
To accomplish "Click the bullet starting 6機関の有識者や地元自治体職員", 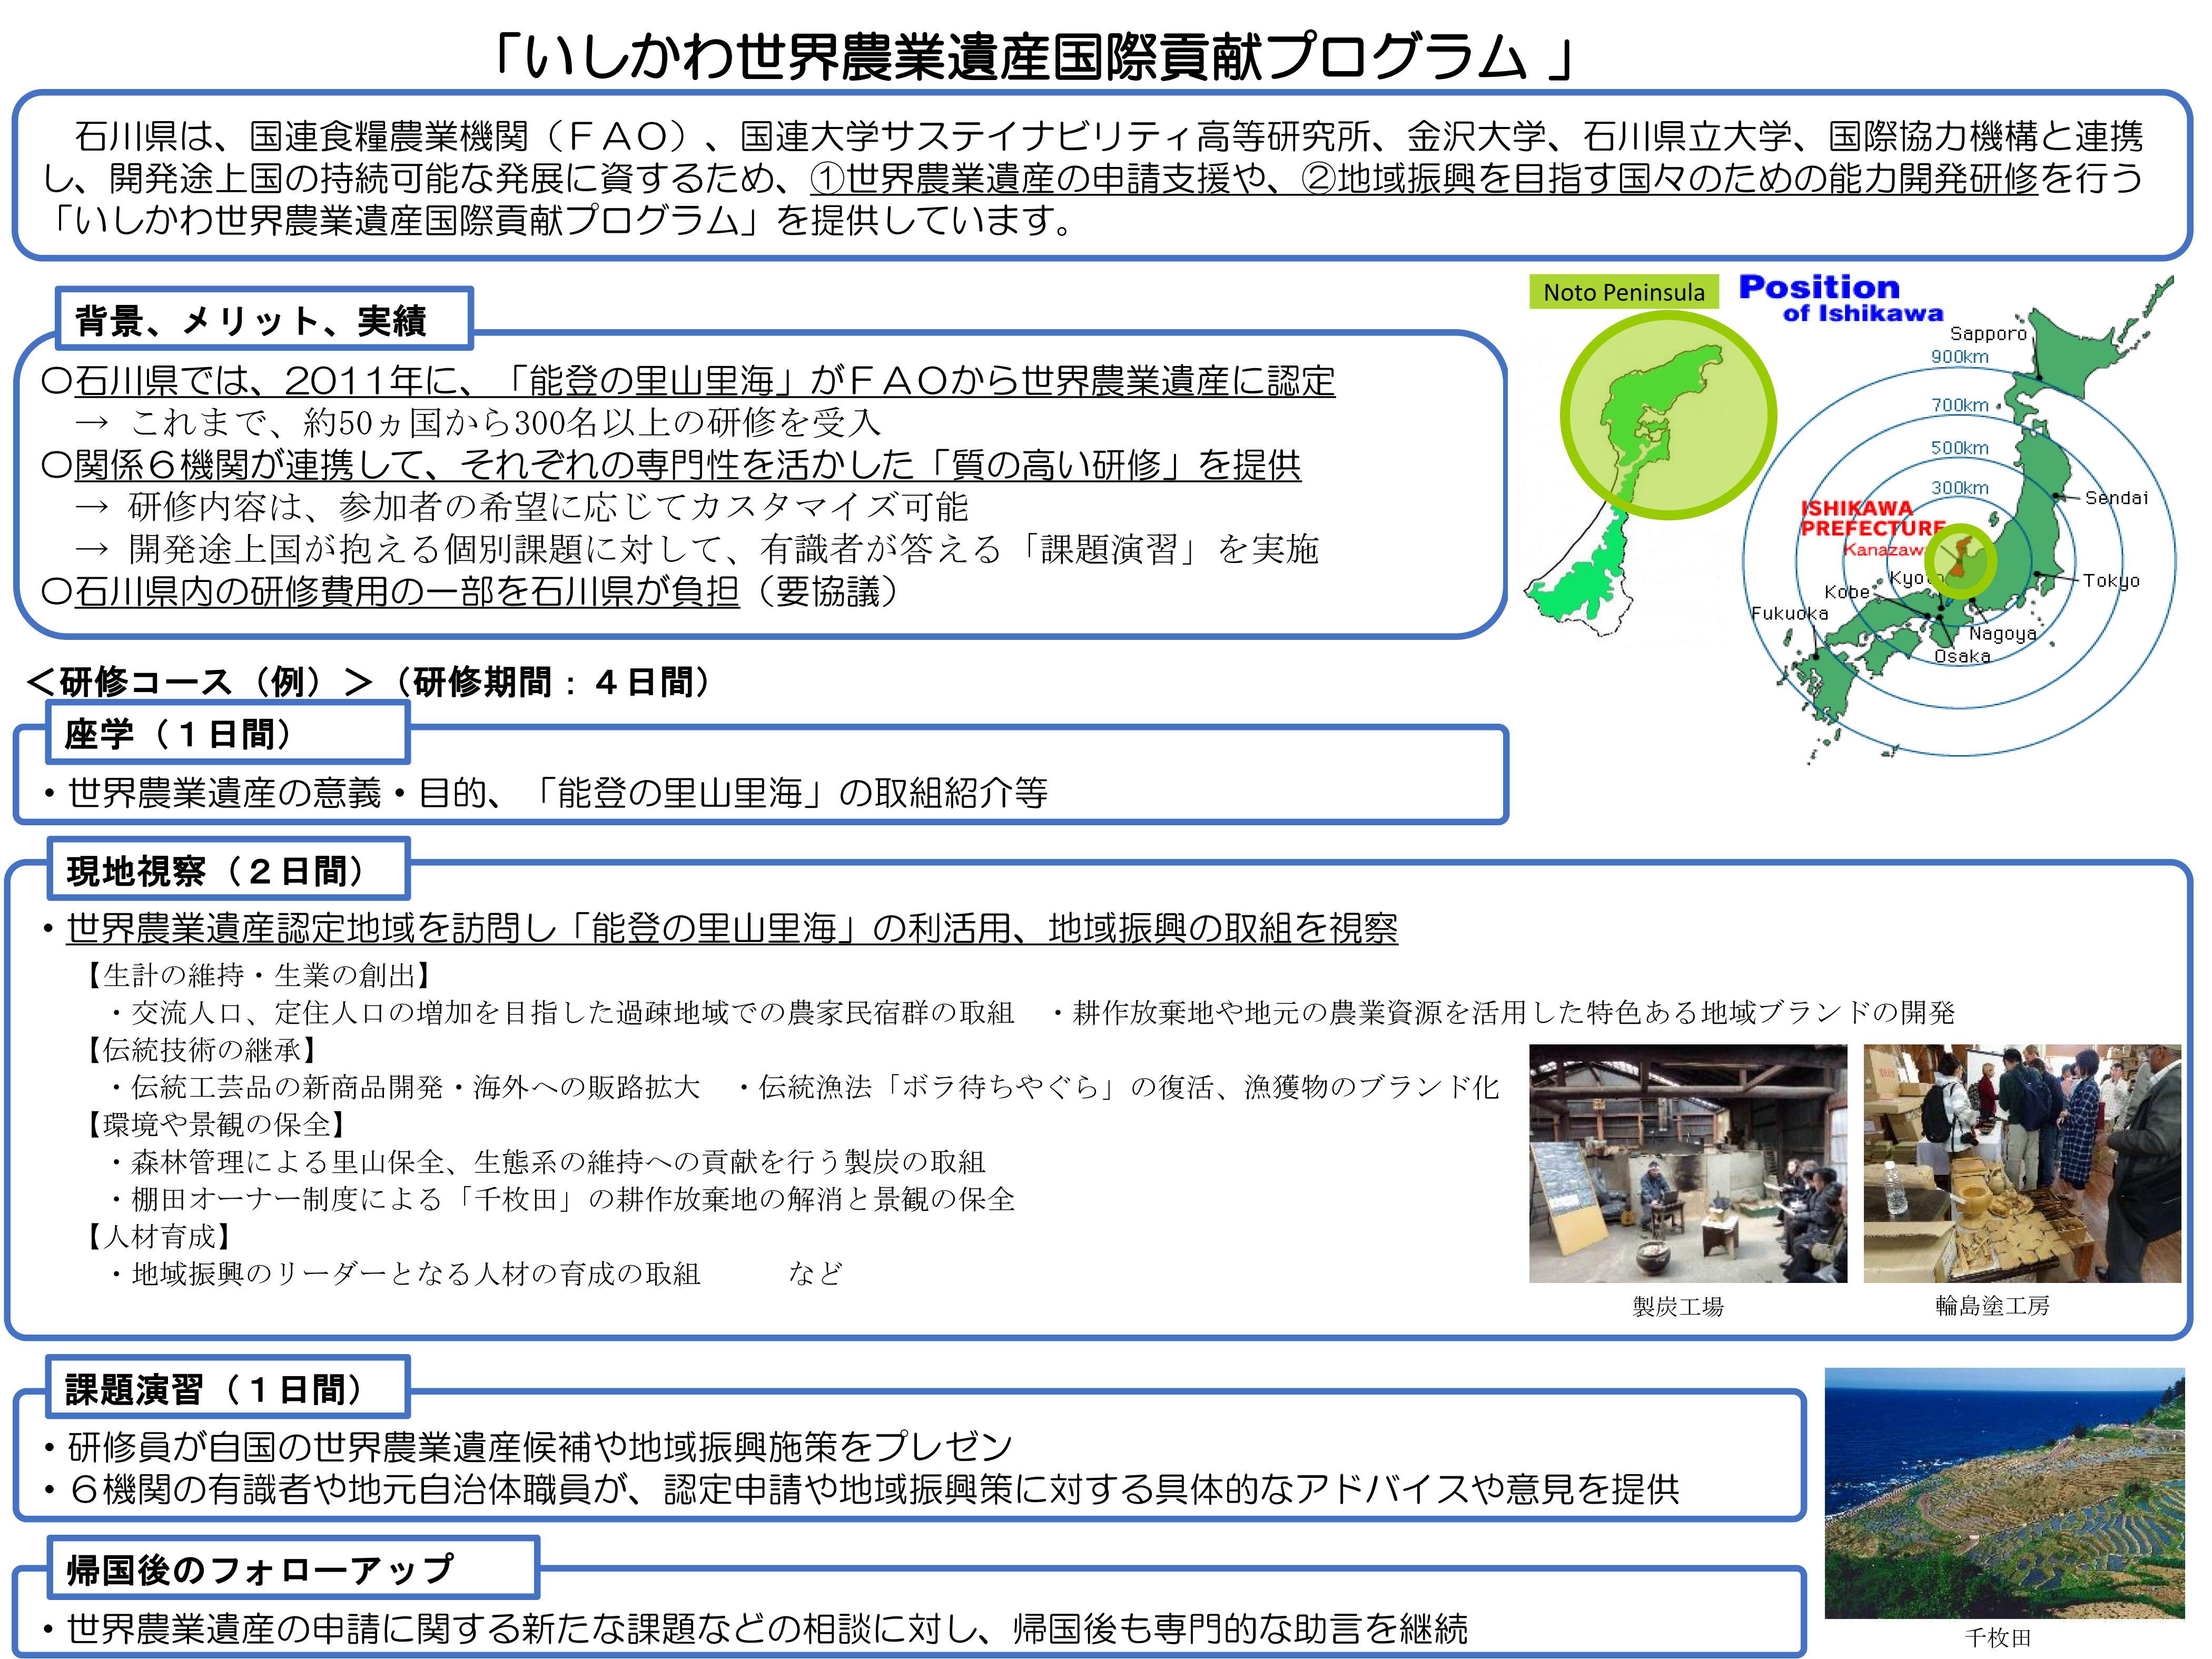I will [x=861, y=1489].
